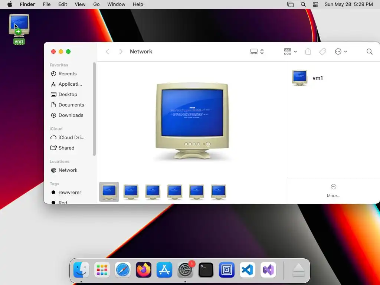The image size is (380, 285).
Task: Open the Window menu
Action: (x=116, y=4)
